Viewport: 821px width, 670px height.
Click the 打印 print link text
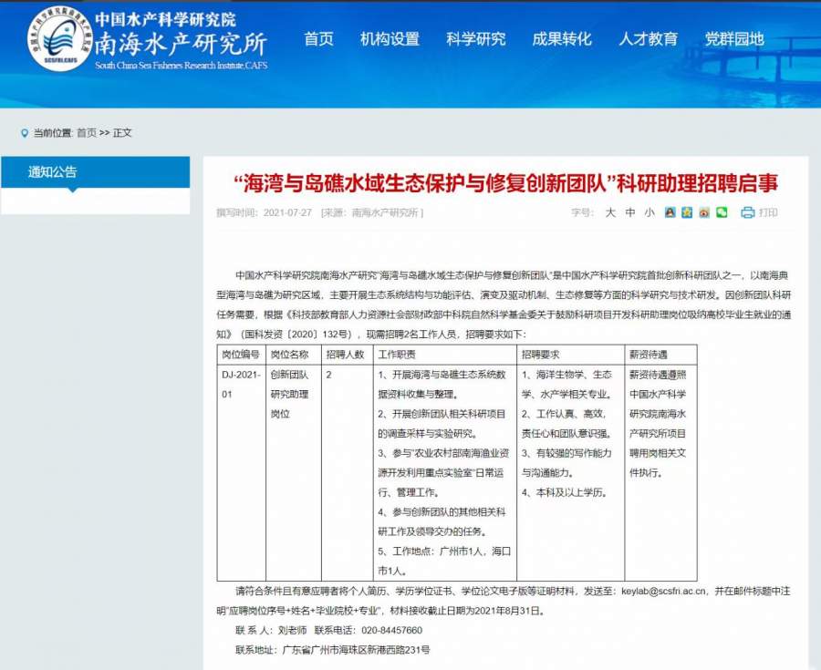click(x=768, y=212)
